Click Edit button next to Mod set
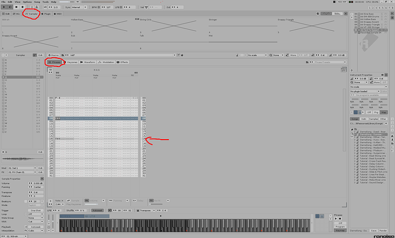395x238 pixels. coord(40,168)
